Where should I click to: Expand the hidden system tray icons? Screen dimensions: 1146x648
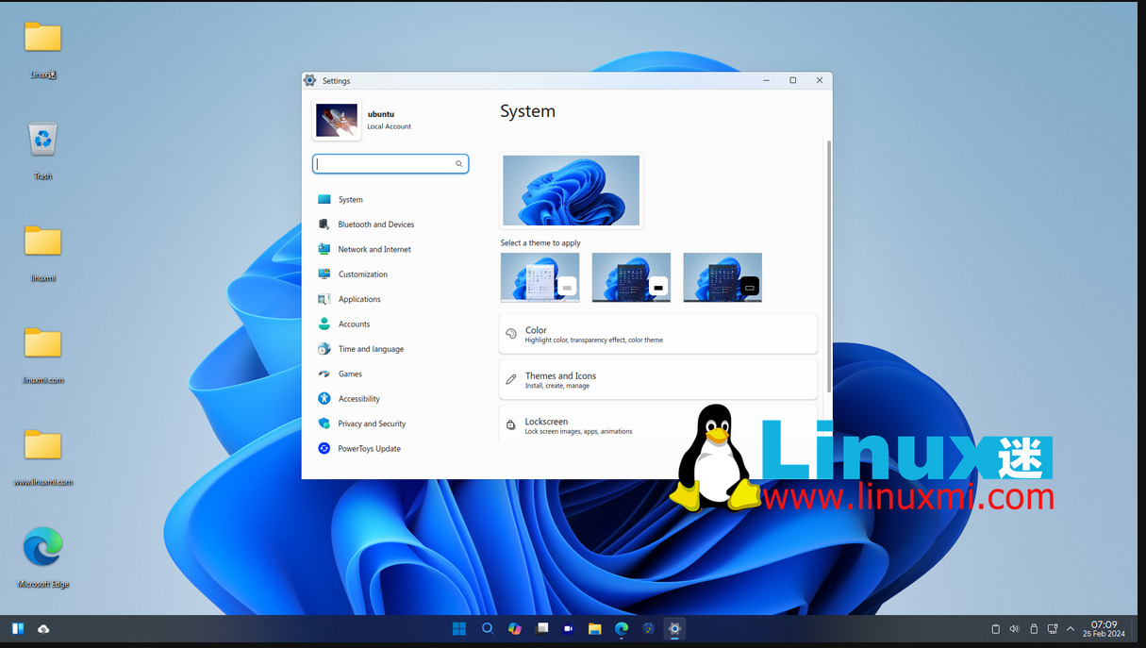(x=1071, y=629)
